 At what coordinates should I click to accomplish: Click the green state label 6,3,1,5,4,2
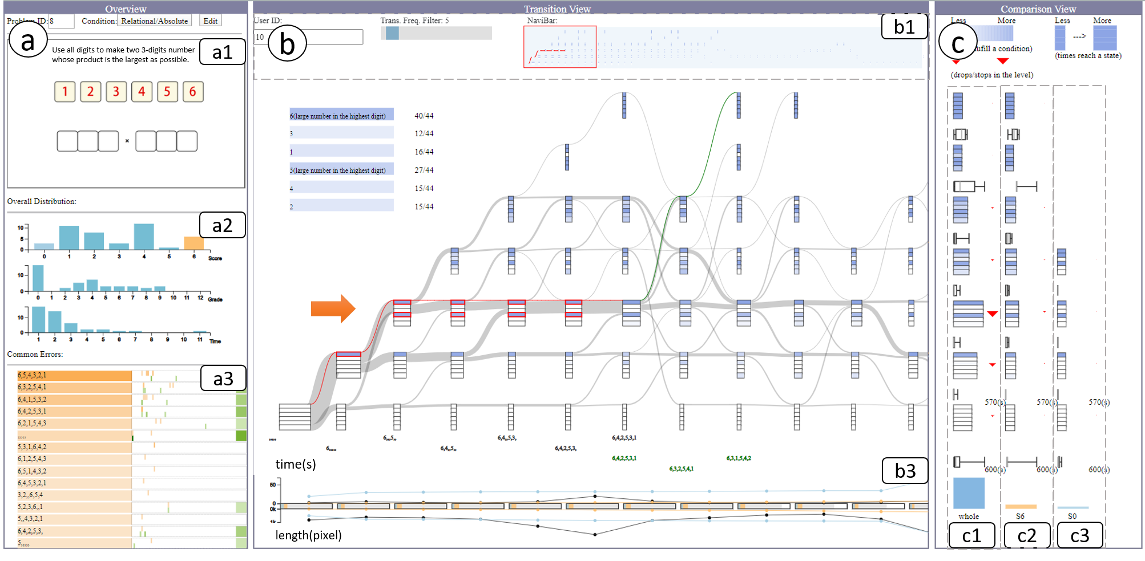739,458
